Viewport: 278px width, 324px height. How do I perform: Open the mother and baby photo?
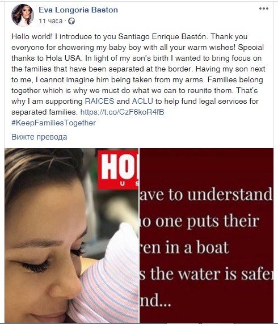coord(71,235)
